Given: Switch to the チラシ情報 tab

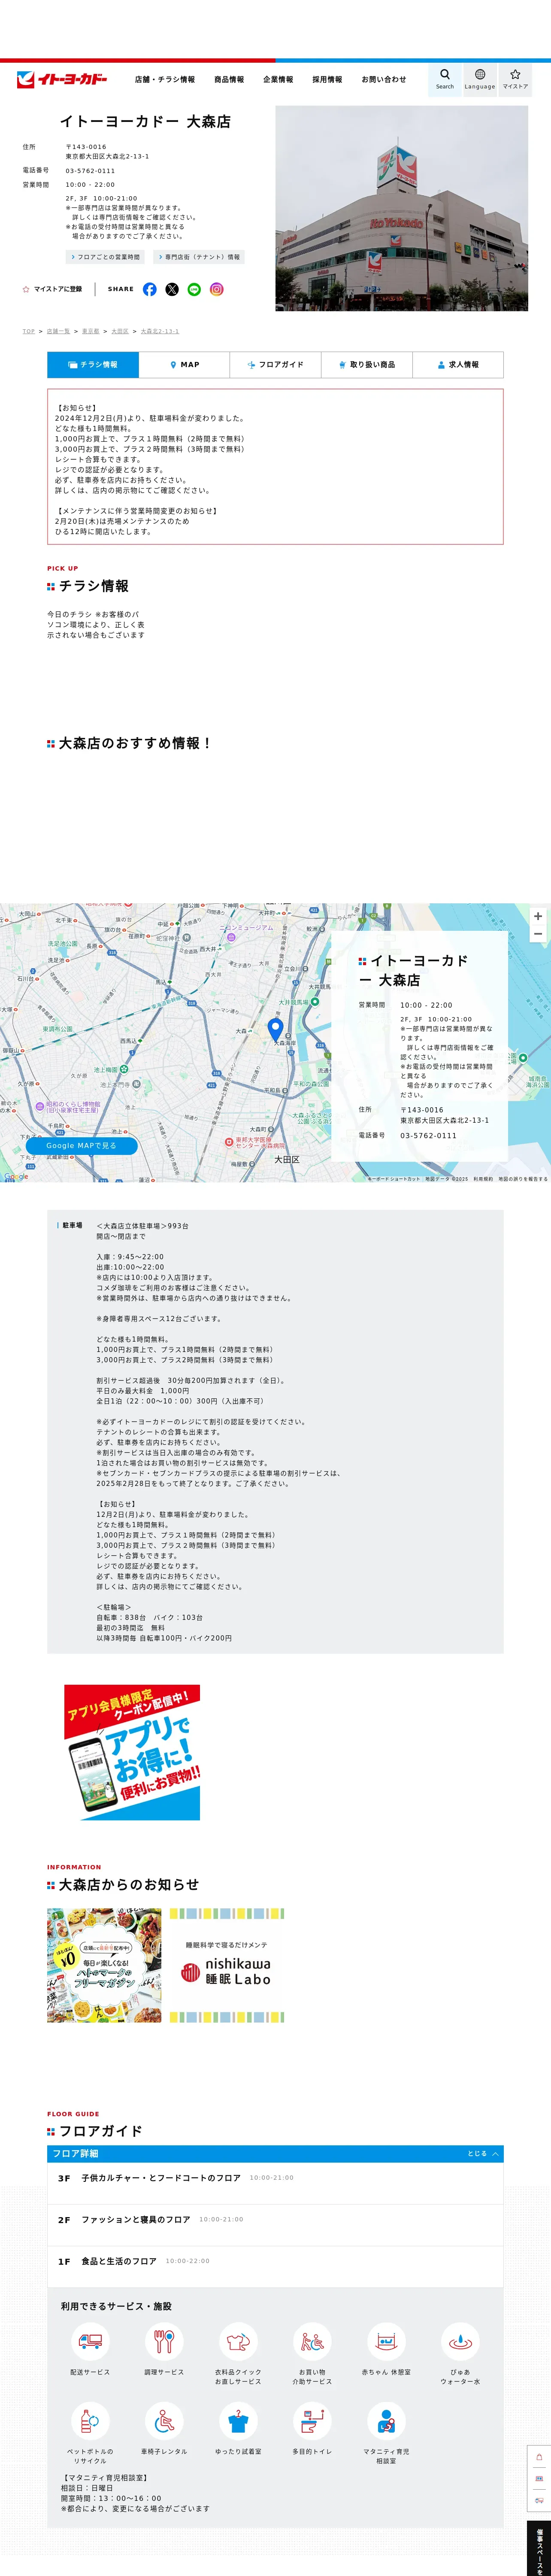Looking at the screenshot, I should tap(93, 365).
